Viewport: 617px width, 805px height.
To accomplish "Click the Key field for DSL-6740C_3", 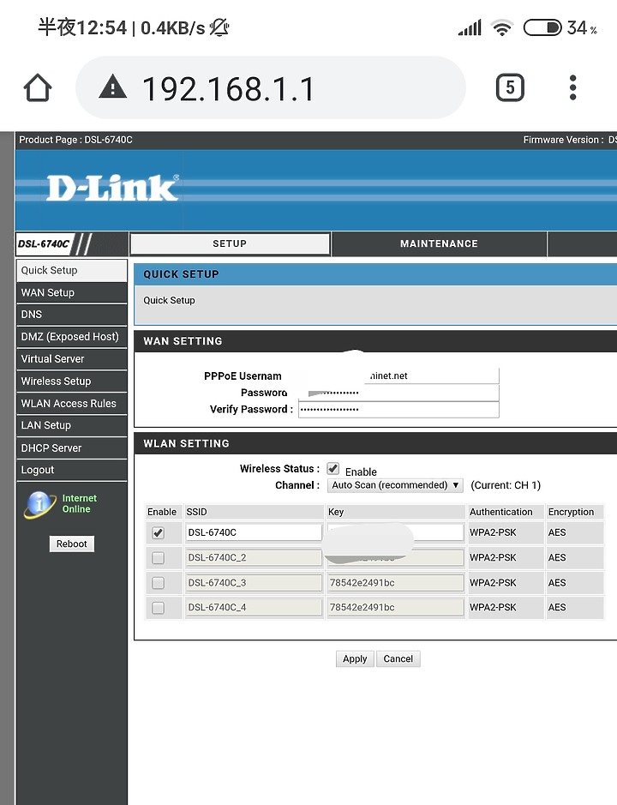I will click(395, 583).
